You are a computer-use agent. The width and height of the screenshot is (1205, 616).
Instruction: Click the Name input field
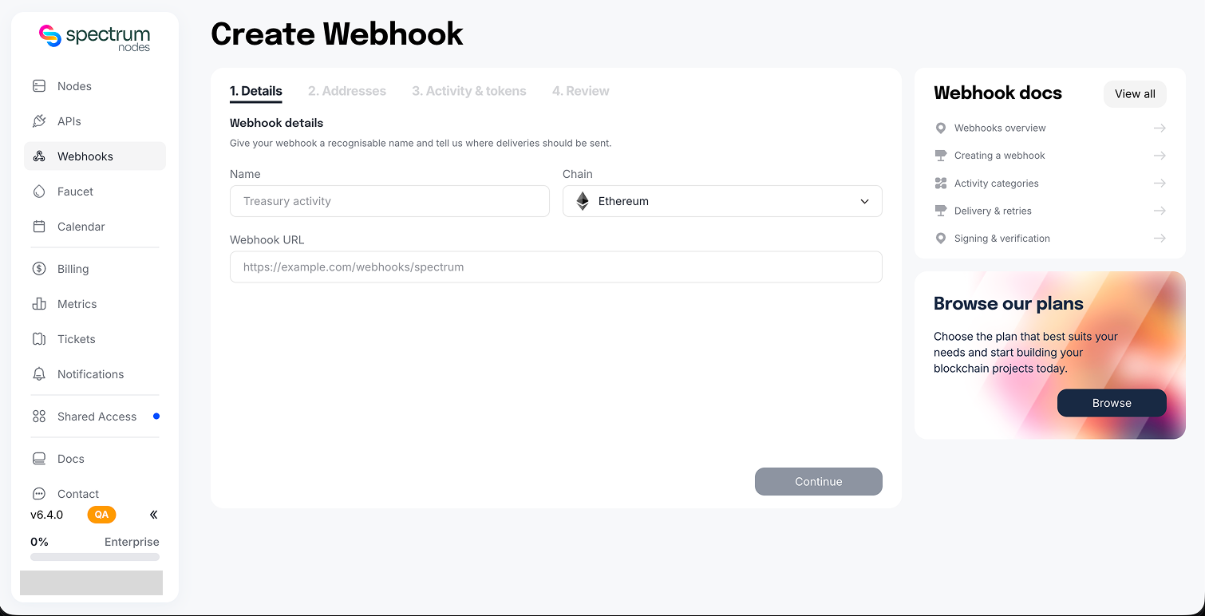389,201
